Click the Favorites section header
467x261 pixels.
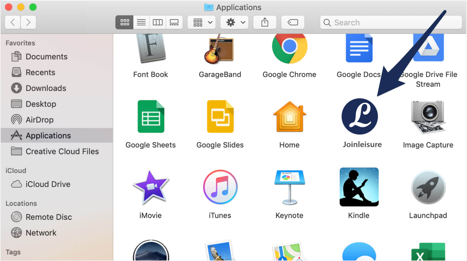(x=20, y=43)
